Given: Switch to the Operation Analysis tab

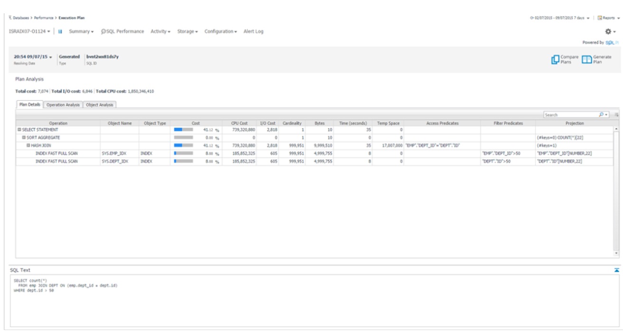Looking at the screenshot, I should click(x=63, y=105).
